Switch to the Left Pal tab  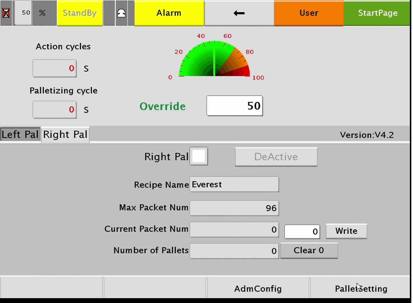[20, 134]
